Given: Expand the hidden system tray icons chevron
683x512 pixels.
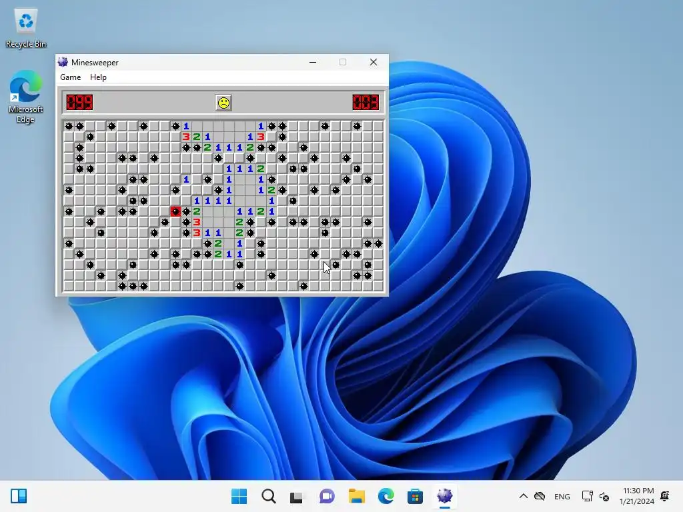Looking at the screenshot, I should click(x=523, y=496).
